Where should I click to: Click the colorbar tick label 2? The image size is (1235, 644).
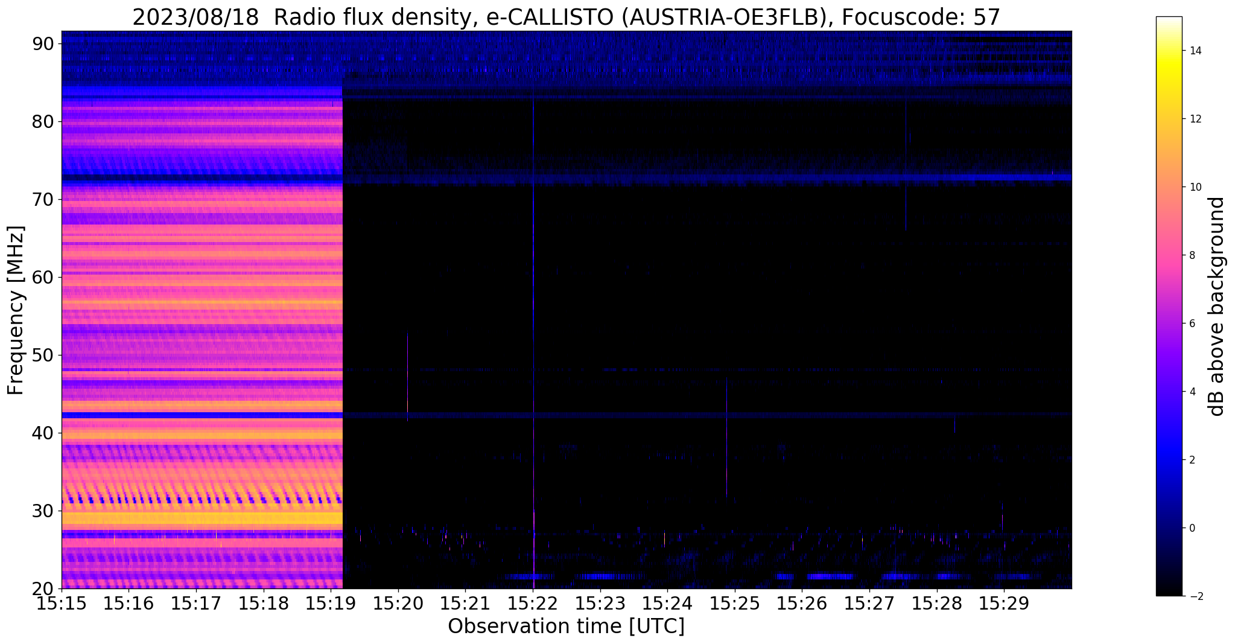tap(1191, 460)
